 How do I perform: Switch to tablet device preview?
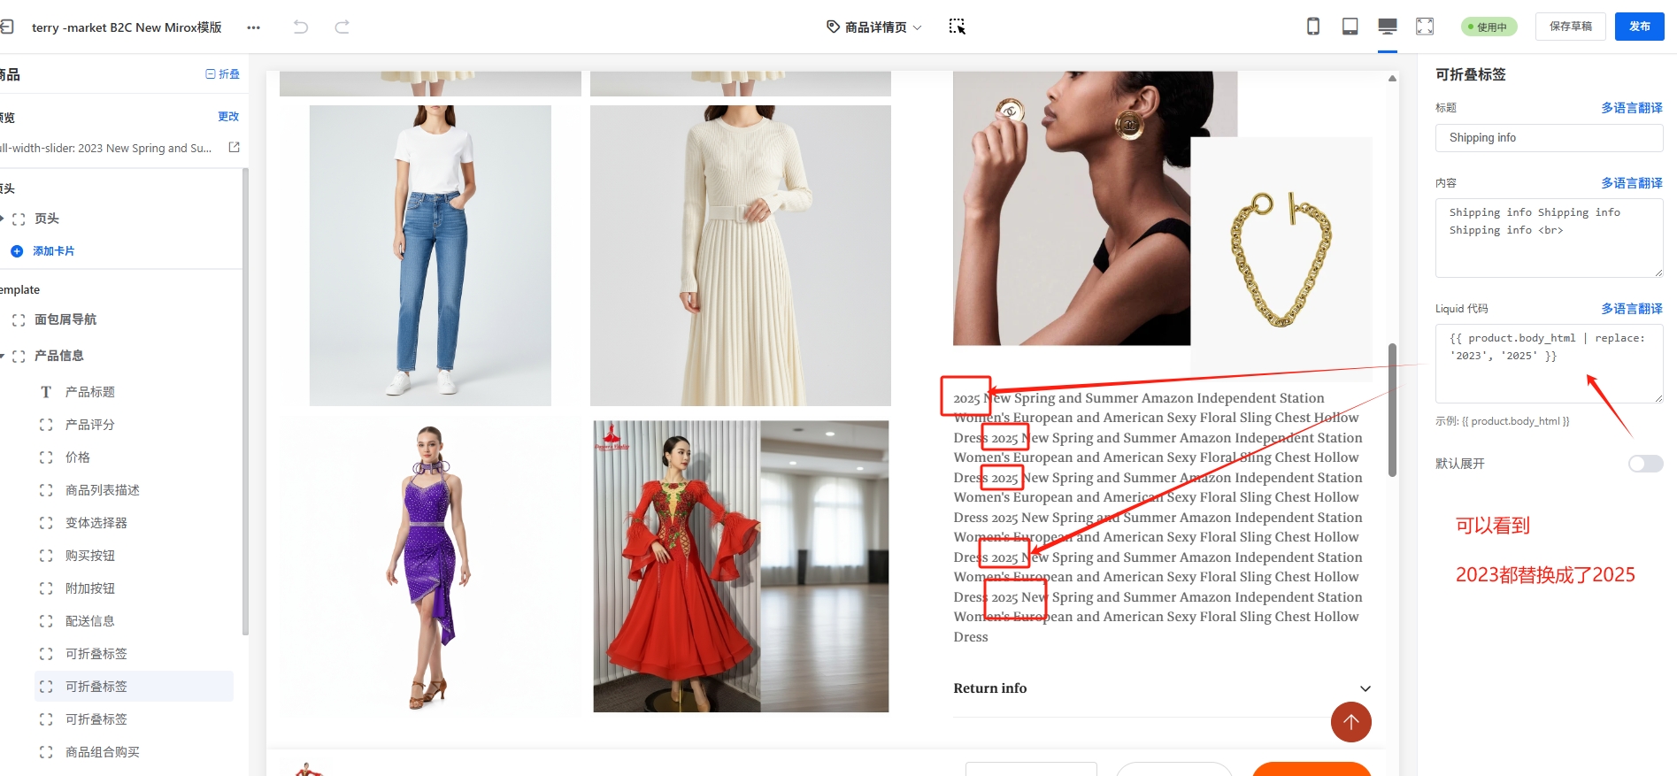coord(1350,27)
